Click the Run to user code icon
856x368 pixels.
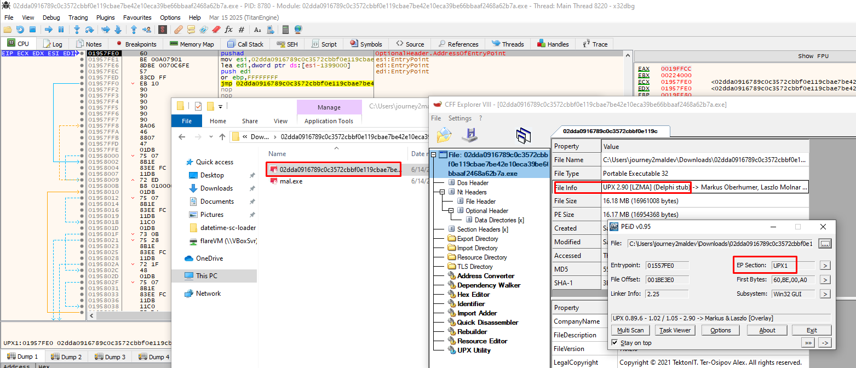(x=147, y=30)
